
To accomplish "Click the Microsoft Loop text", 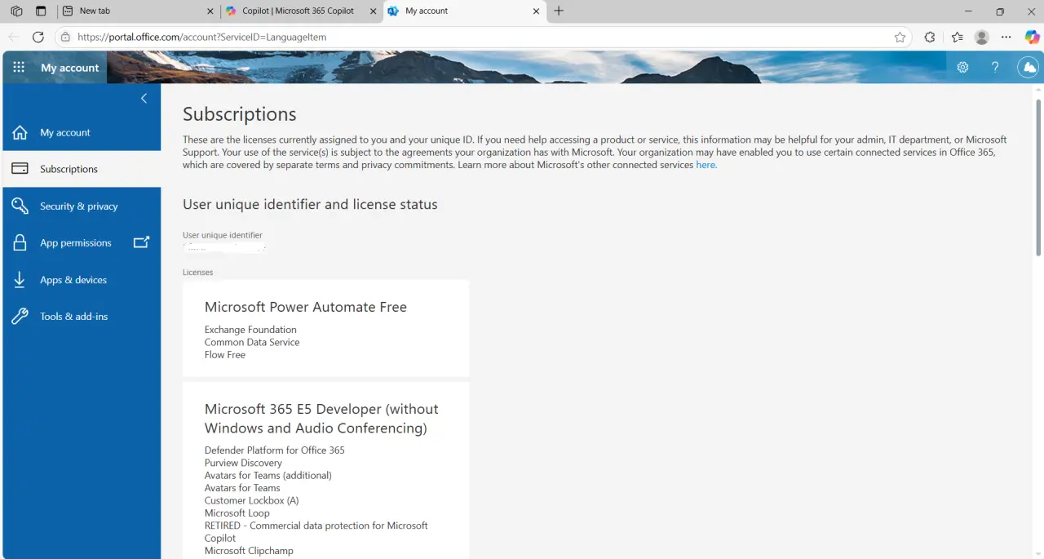I will click(237, 513).
